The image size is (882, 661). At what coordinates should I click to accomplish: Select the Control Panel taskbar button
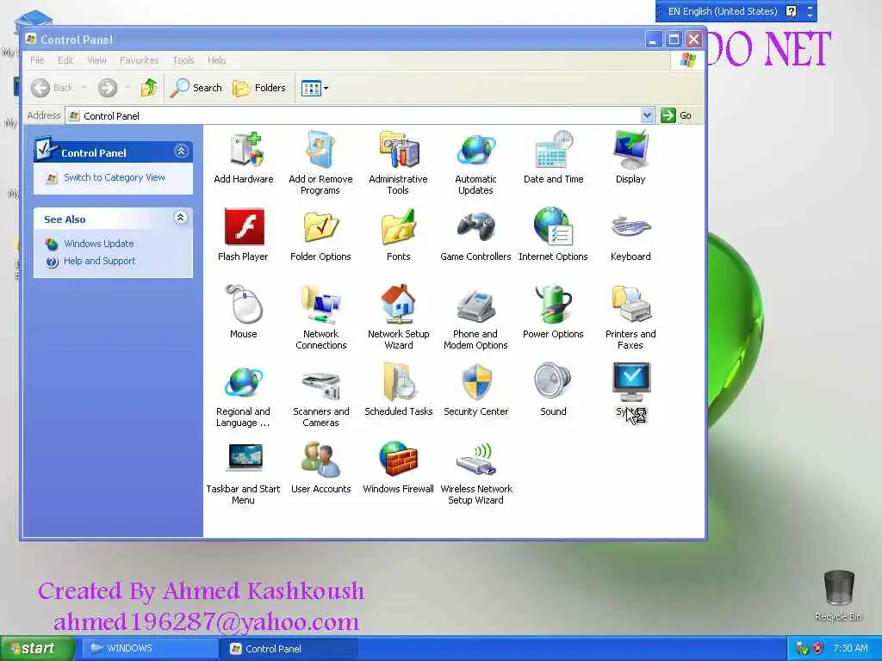point(289,648)
